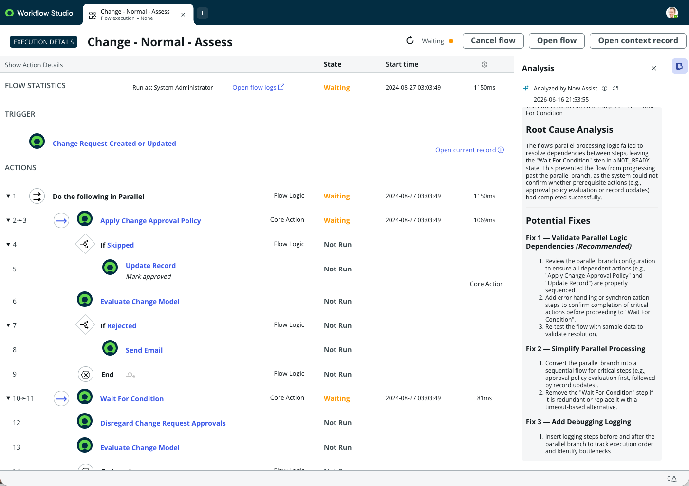The image size is (689, 486).
Task: Click Show Action Details
Action: (x=34, y=65)
